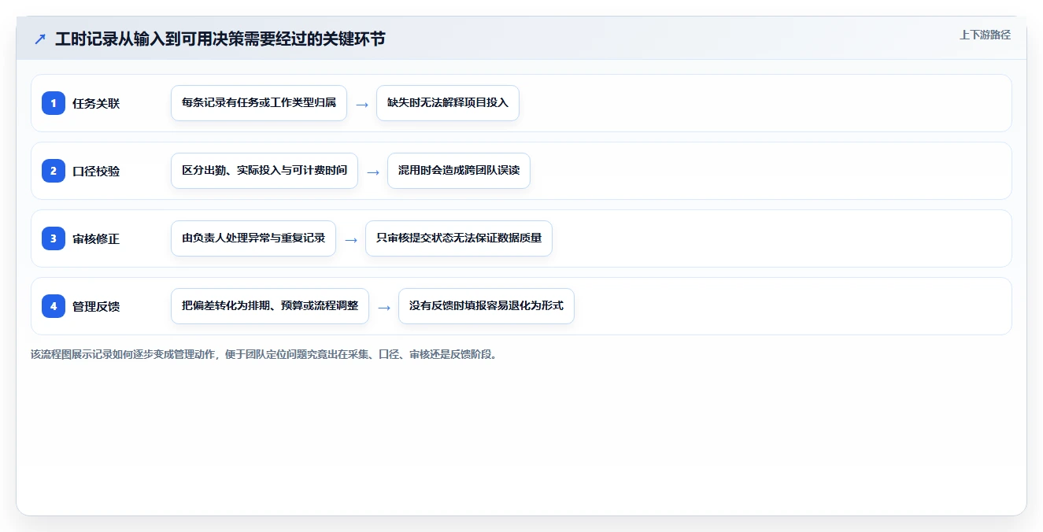The width and height of the screenshot is (1043, 532).
Task: Click the 混用时会造成跨团队误读 box
Action: coord(459,171)
